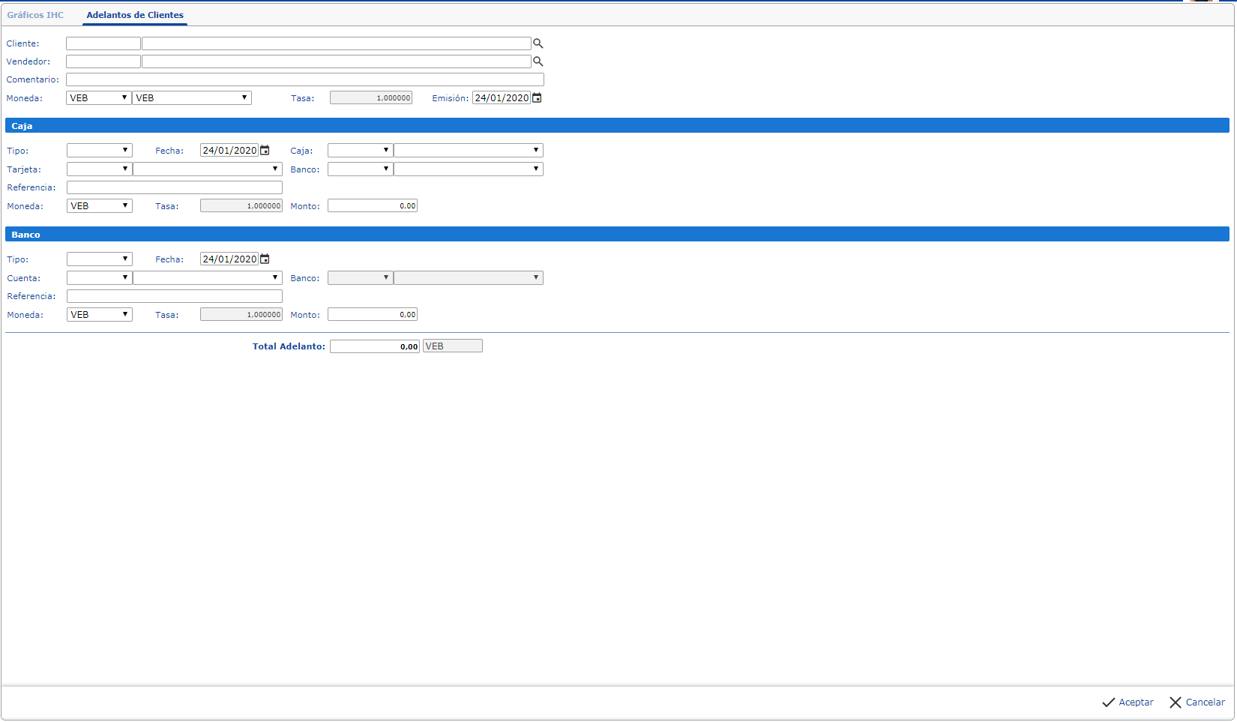
Task: Click the Comentario text field
Action: [304, 79]
